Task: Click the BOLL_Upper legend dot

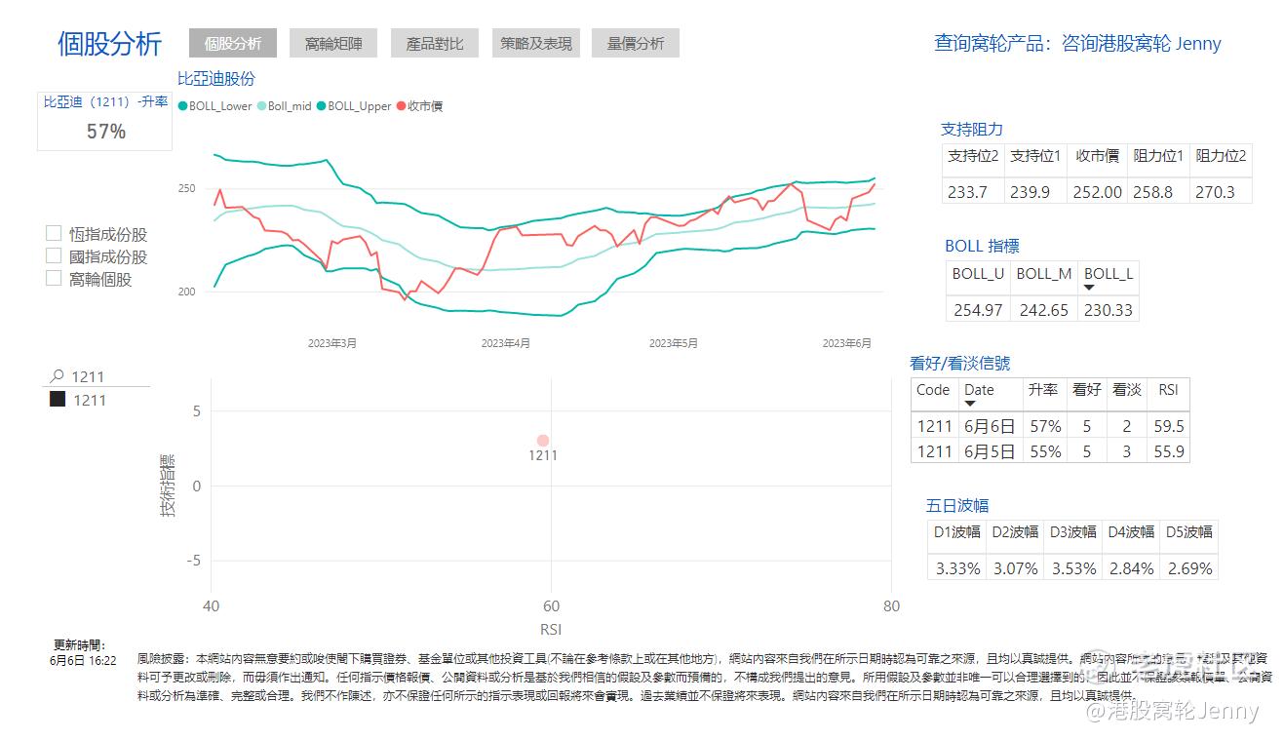Action: [321, 106]
